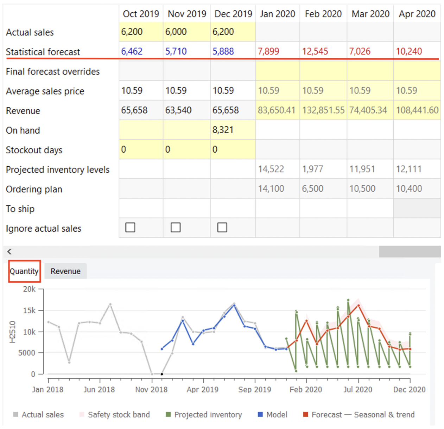Image resolution: width=444 pixels, height=429 pixels.
Task: Toggle the Actual sales legend swatch
Action: pyautogui.click(x=16, y=415)
